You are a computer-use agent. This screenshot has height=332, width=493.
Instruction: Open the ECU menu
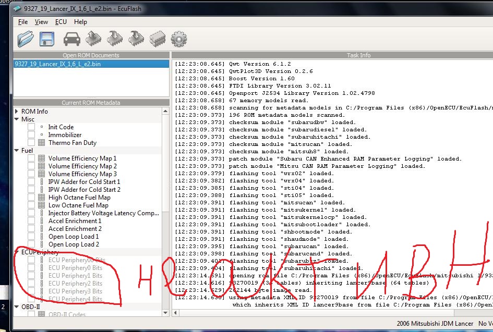(x=61, y=22)
